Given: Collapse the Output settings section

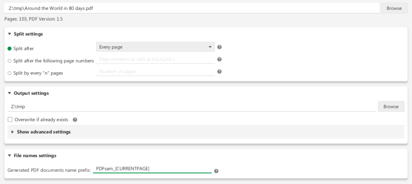Looking at the screenshot, I should [10, 93].
